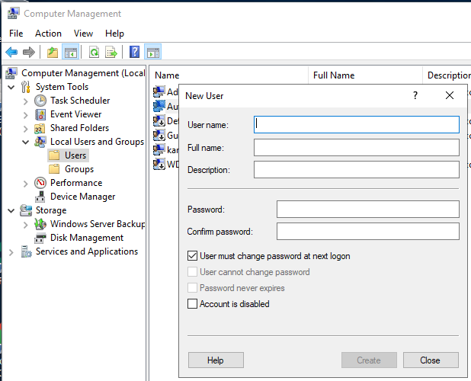Click the Help button in New User dialog
This screenshot has width=471, height=381.
[216, 360]
